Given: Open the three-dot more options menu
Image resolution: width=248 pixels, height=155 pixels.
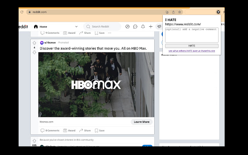Looking at the screenshot, I should tap(109, 33).
